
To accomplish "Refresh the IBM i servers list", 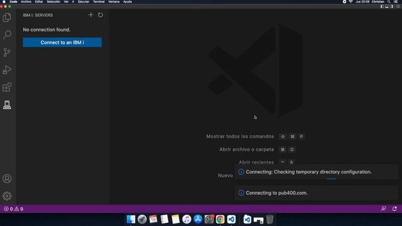I will pos(100,15).
